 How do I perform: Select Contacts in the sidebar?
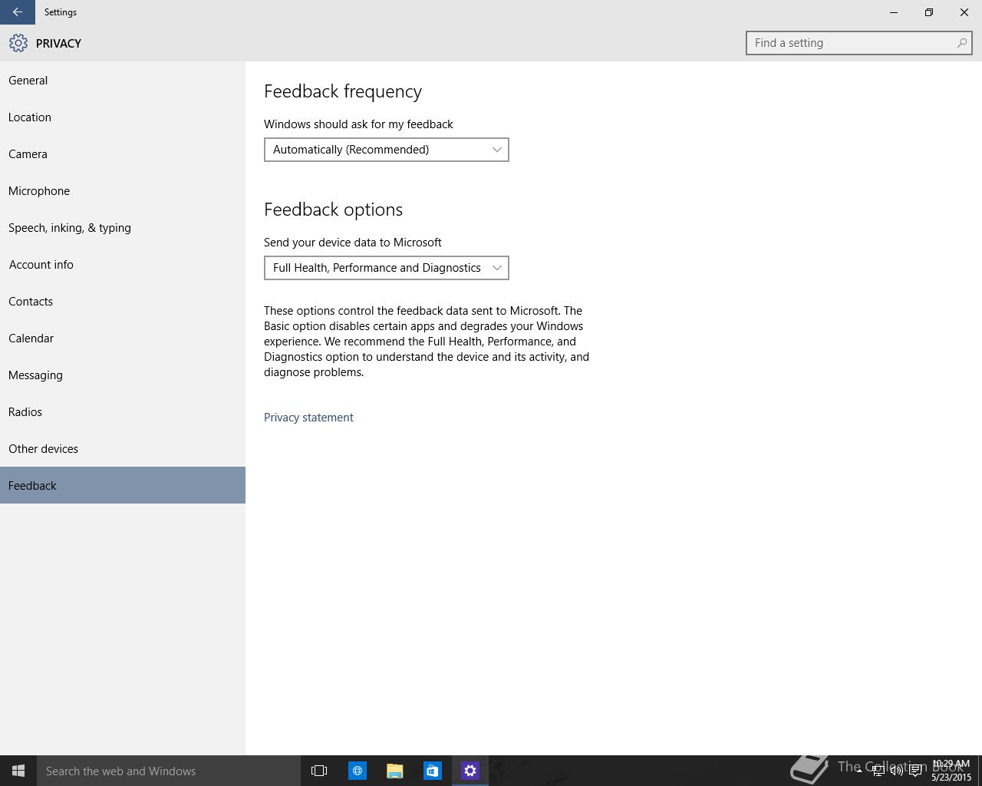(123, 301)
